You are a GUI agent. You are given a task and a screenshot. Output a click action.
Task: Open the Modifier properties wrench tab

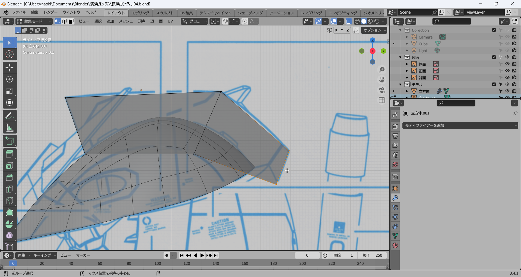395,198
